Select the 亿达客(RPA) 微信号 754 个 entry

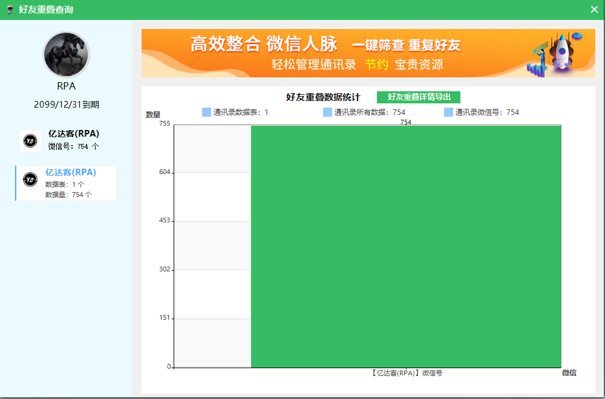click(67, 140)
